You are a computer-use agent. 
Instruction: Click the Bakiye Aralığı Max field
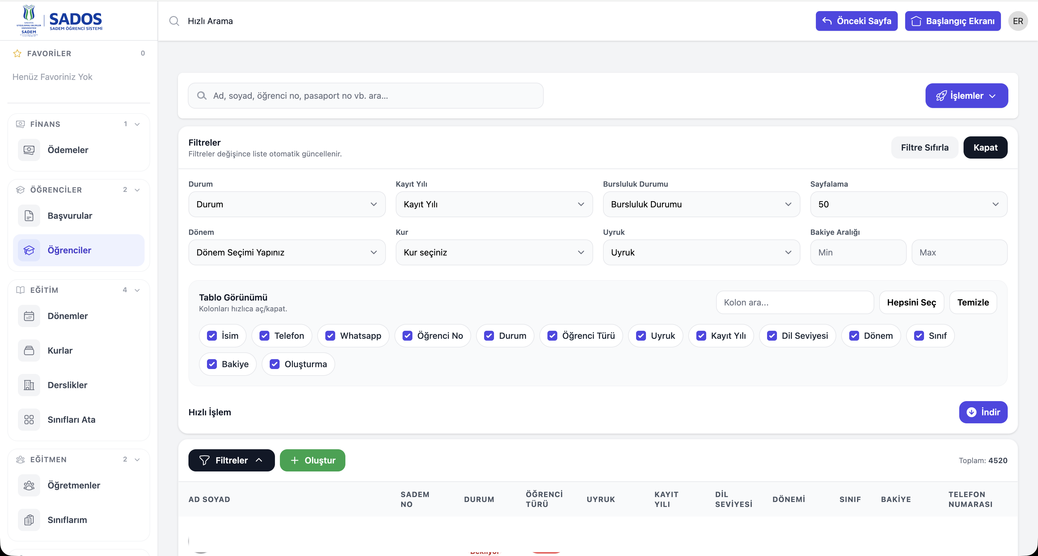pyautogui.click(x=960, y=253)
